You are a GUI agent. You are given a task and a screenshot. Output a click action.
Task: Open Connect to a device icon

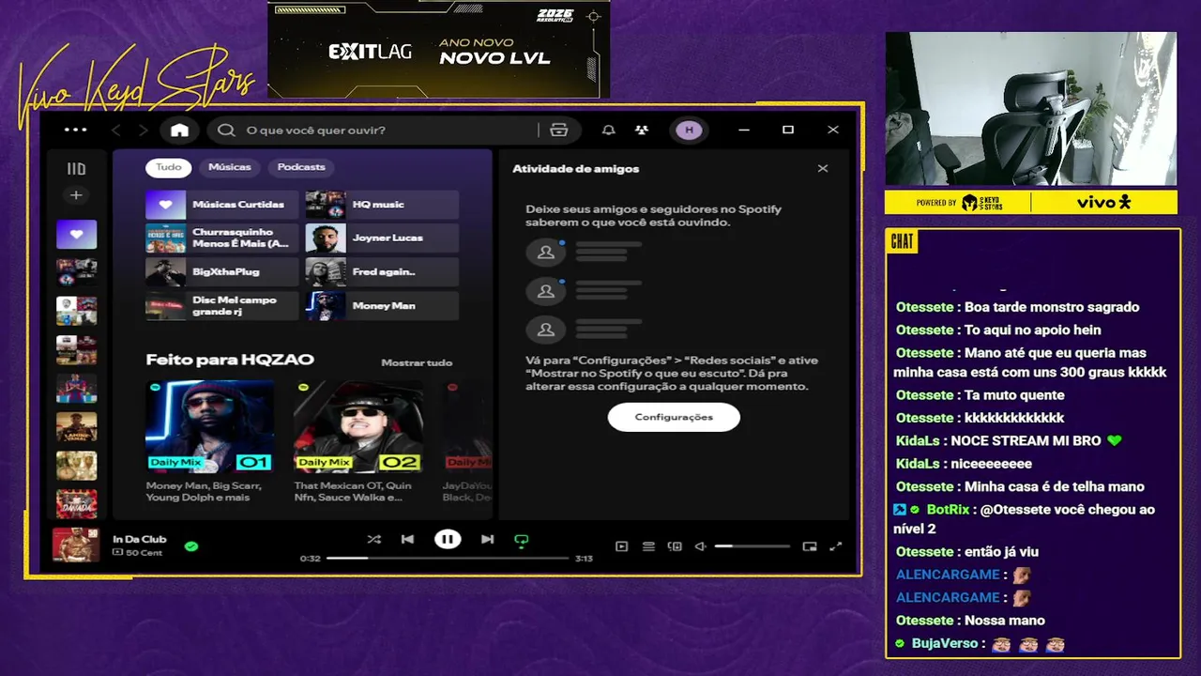(x=675, y=546)
